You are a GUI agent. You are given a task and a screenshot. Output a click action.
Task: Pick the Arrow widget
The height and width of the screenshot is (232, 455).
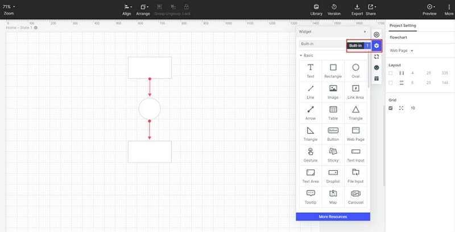click(310, 113)
